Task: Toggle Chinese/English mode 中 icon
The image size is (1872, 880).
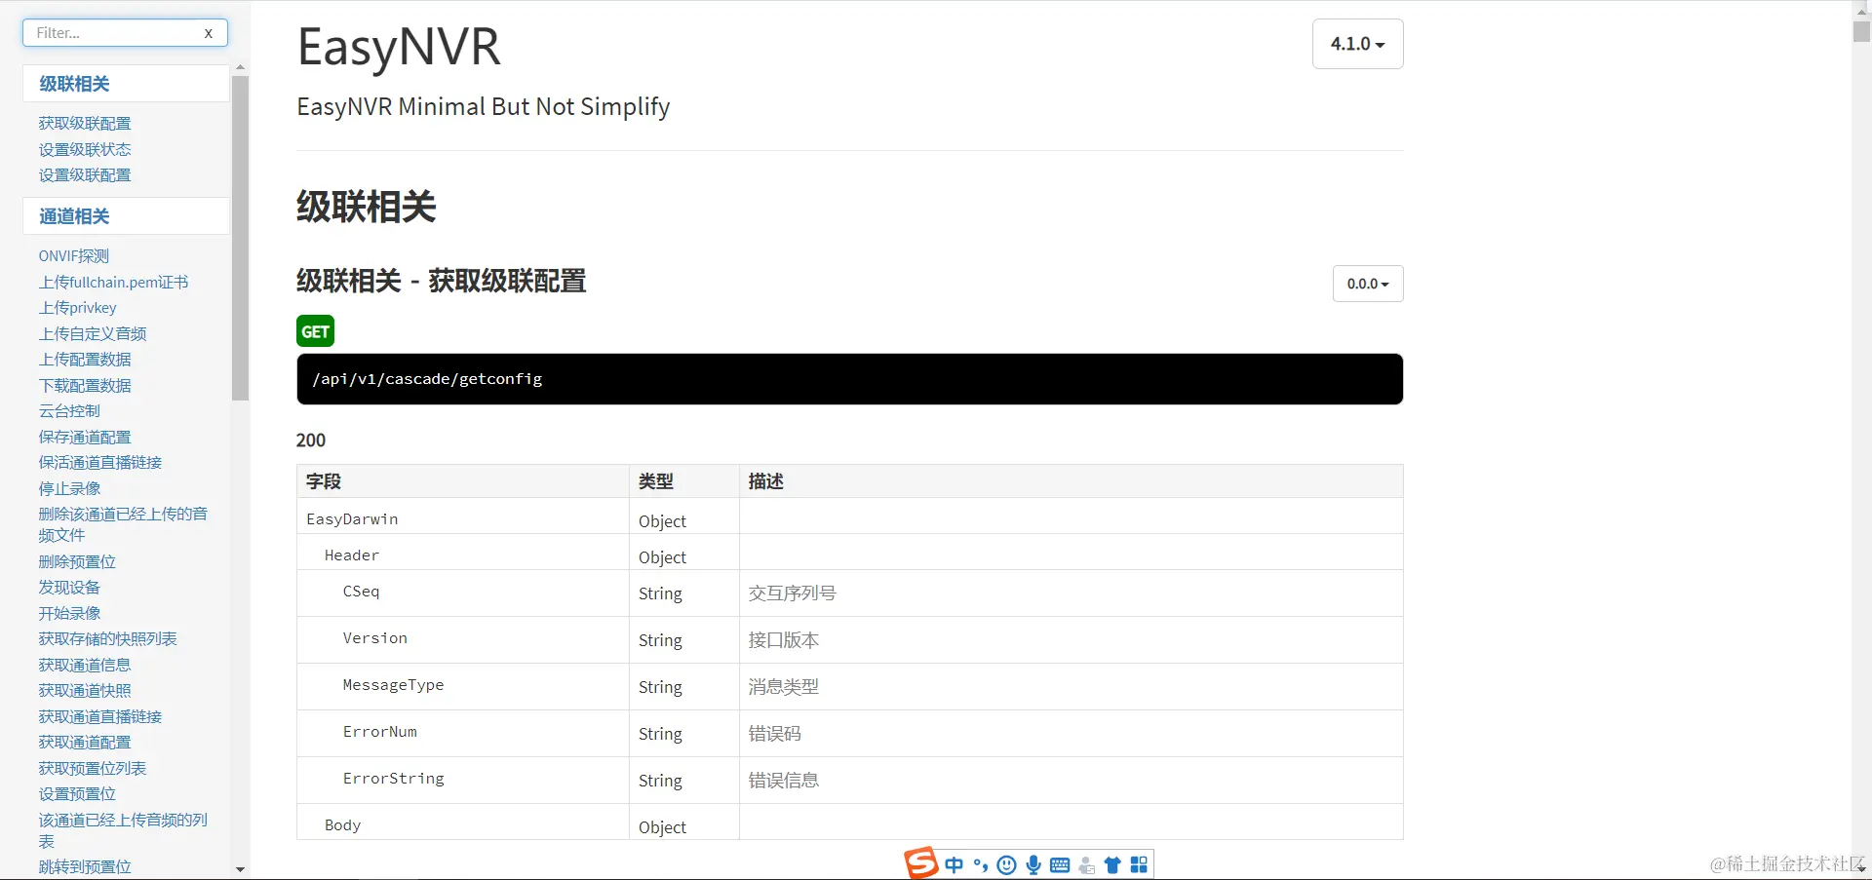Action: [955, 865]
